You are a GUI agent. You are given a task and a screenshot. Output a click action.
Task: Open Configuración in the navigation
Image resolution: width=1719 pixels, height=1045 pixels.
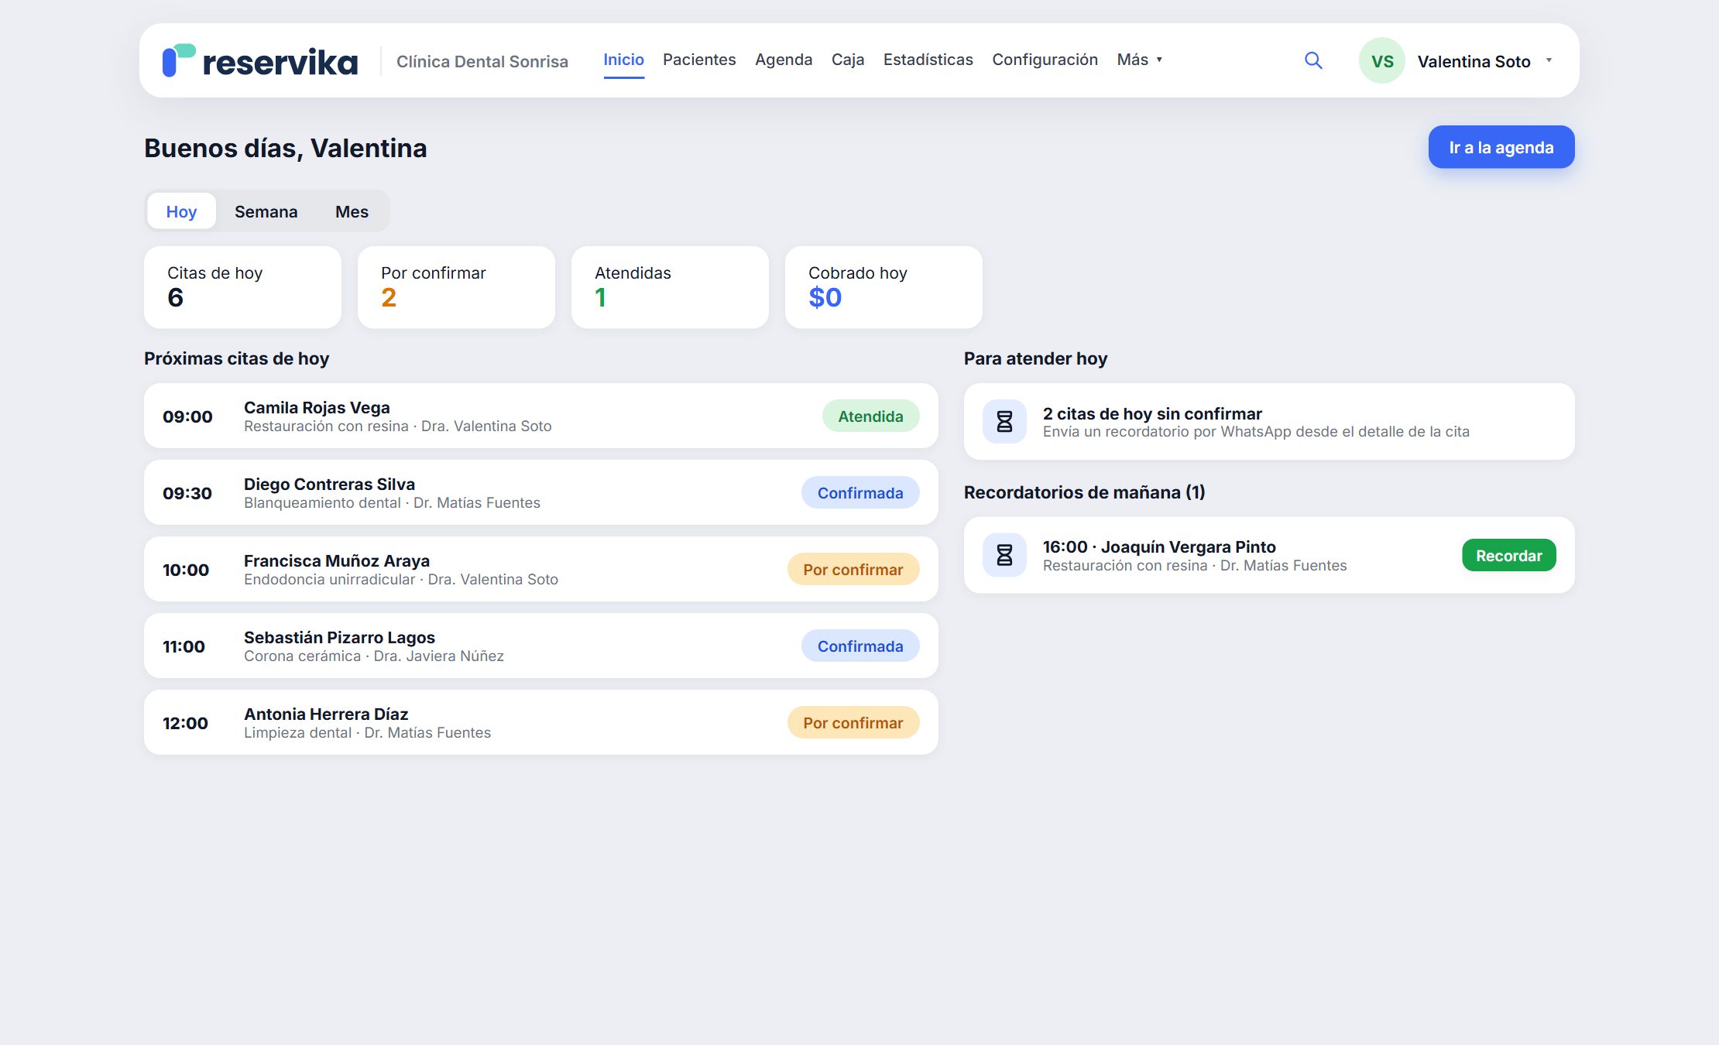tap(1045, 60)
